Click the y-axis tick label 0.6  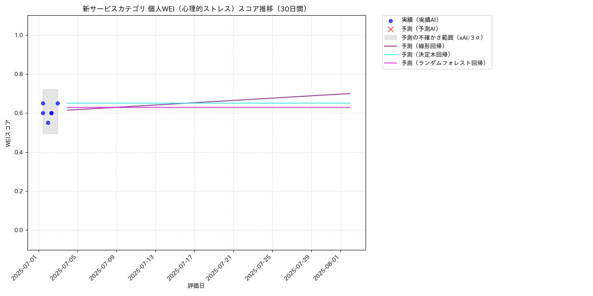[x=18, y=113]
